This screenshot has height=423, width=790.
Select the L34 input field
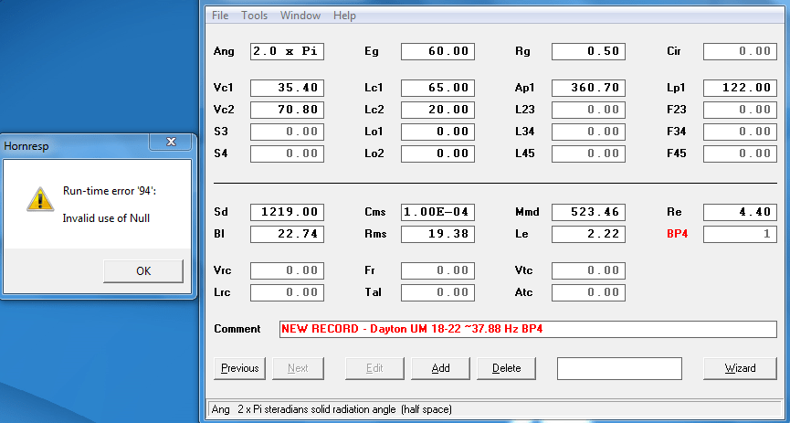tap(588, 132)
